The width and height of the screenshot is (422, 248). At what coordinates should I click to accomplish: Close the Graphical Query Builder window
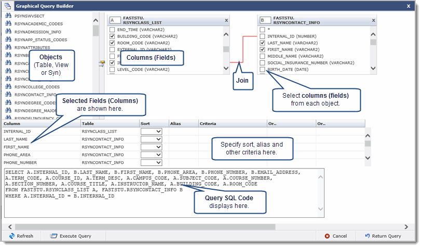point(409,6)
